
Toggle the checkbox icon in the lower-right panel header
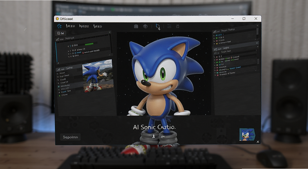pos(215,49)
